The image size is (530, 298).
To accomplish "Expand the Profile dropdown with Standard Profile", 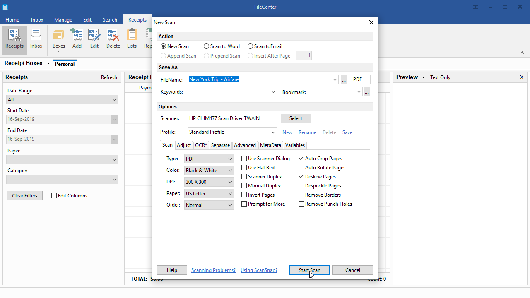I will (232, 132).
